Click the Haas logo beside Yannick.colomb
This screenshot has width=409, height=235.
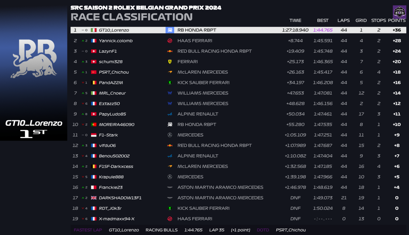(x=170, y=41)
